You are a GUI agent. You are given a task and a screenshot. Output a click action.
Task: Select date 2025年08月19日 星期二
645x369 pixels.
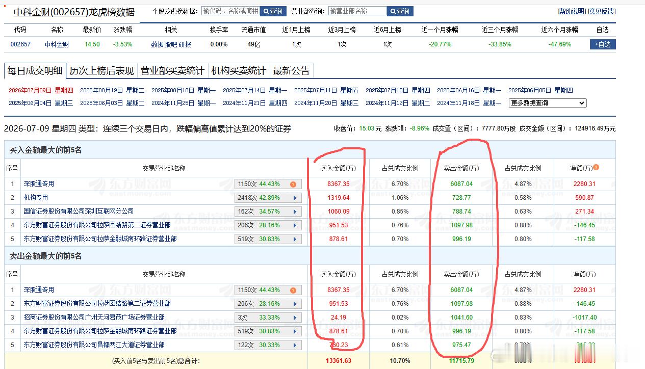[112, 90]
